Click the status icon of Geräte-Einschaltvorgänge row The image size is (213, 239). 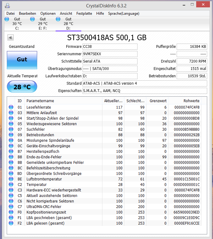point(11,146)
